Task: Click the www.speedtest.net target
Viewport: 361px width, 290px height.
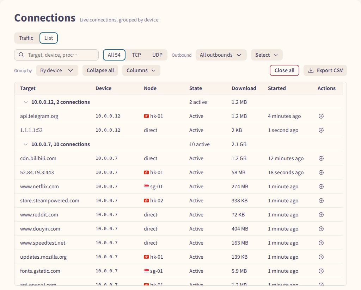Action: (43, 242)
